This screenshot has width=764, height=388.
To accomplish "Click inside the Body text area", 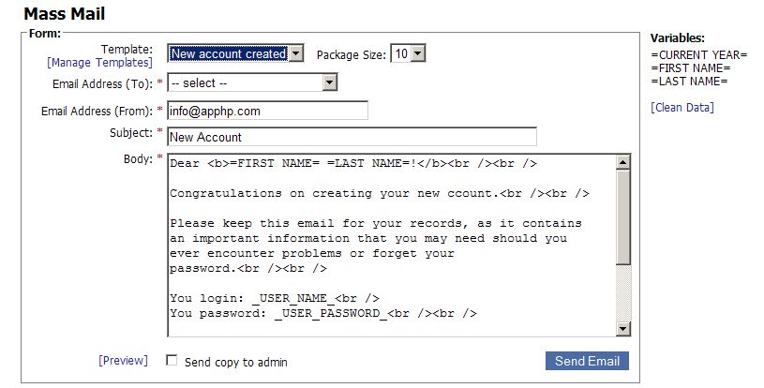I will tap(391, 244).
